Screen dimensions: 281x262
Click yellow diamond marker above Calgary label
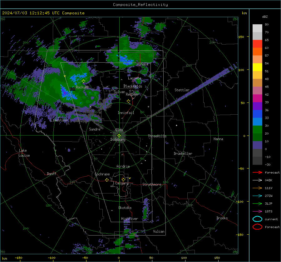(123, 179)
